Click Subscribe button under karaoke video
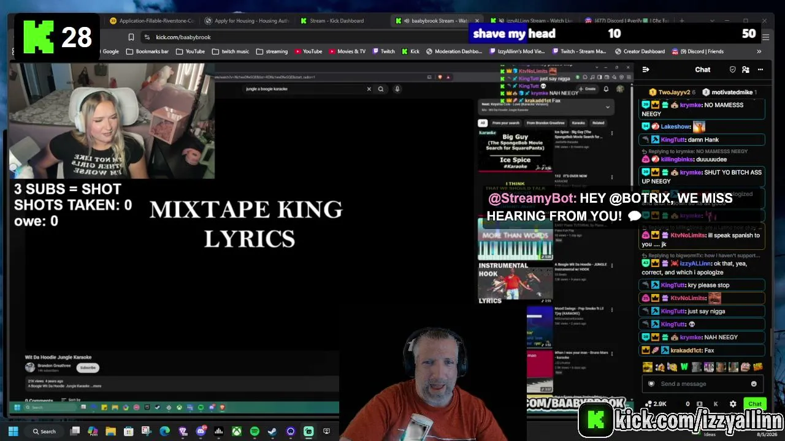Screen dimensions: 785x441 point(88,367)
